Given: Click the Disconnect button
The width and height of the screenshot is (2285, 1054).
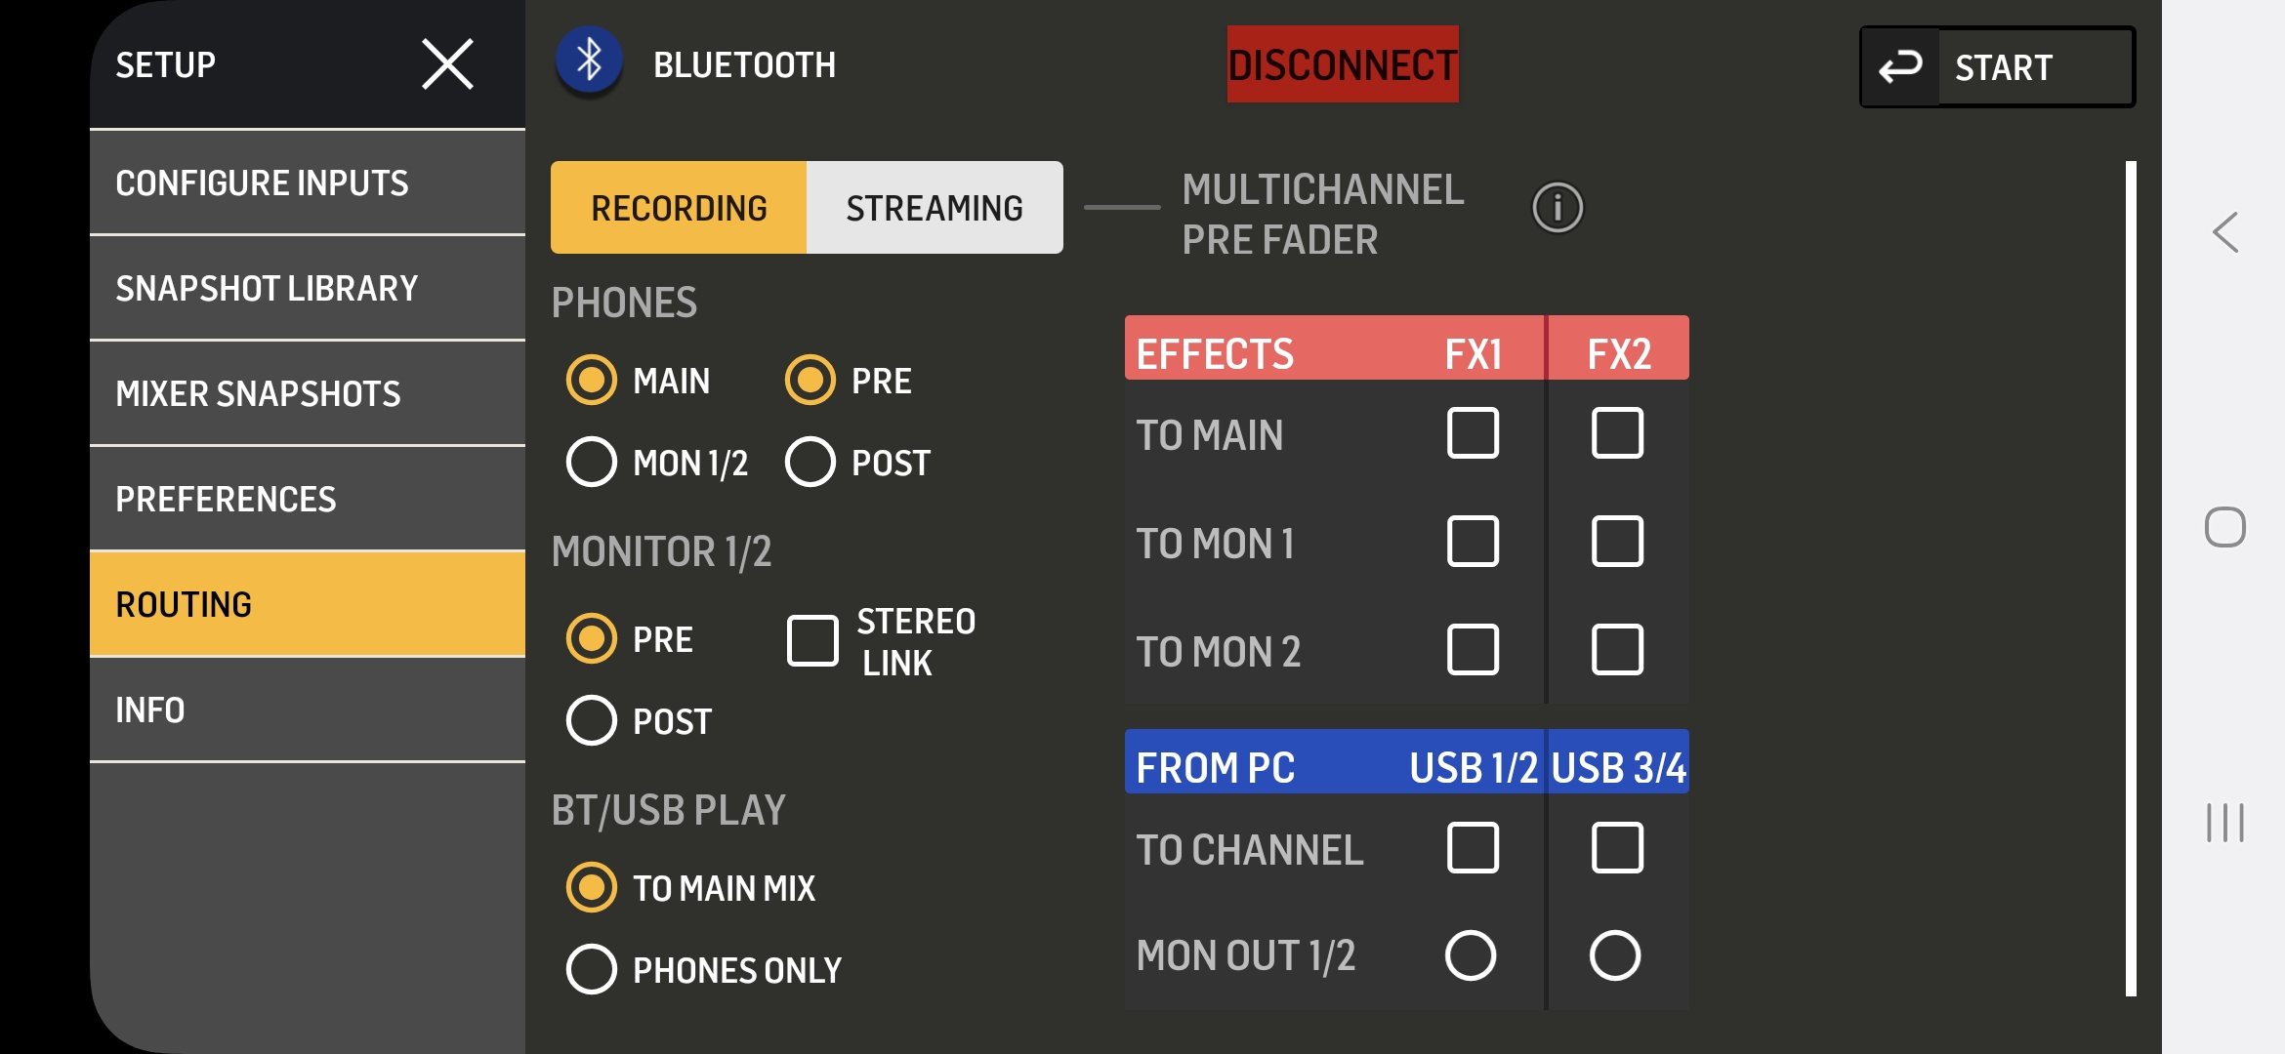Looking at the screenshot, I should [x=1343, y=64].
